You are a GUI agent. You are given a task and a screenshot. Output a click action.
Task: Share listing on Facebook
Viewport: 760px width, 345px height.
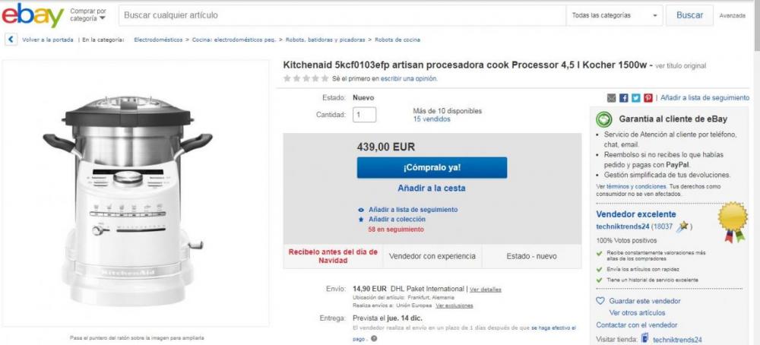point(624,98)
